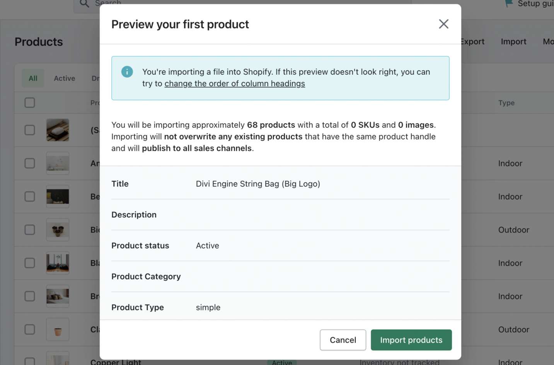Check the first product row checkbox

click(30, 130)
